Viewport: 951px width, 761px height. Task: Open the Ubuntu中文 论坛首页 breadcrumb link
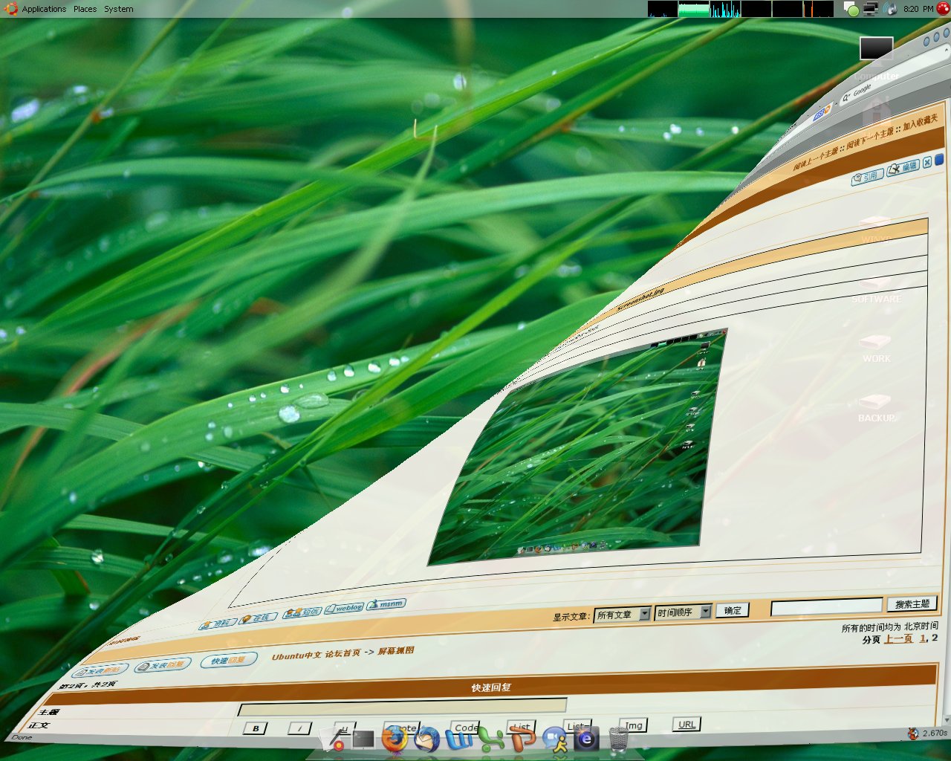pos(317,655)
